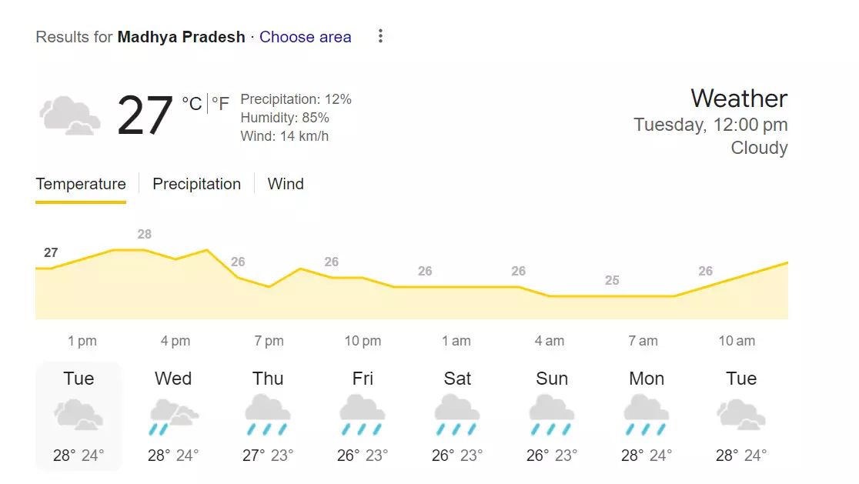Select Thursday's rainy forecast icon

tap(268, 416)
